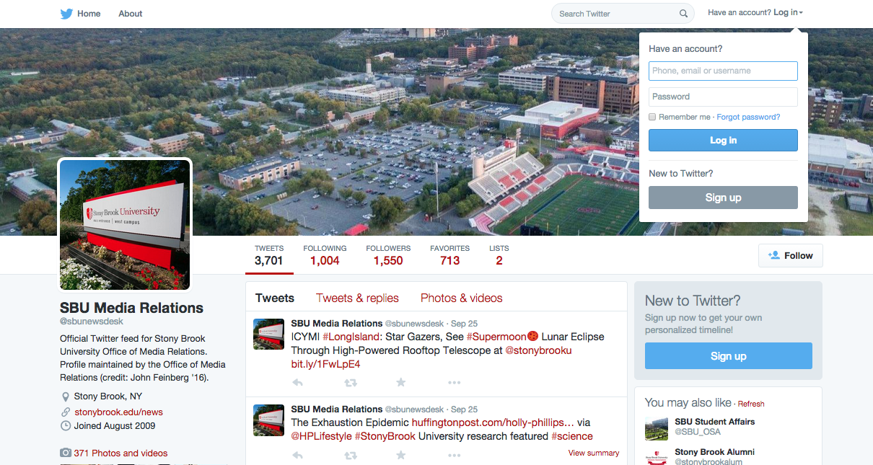
Task: Click the SBU Media Relations profile heading
Action: [x=131, y=308]
